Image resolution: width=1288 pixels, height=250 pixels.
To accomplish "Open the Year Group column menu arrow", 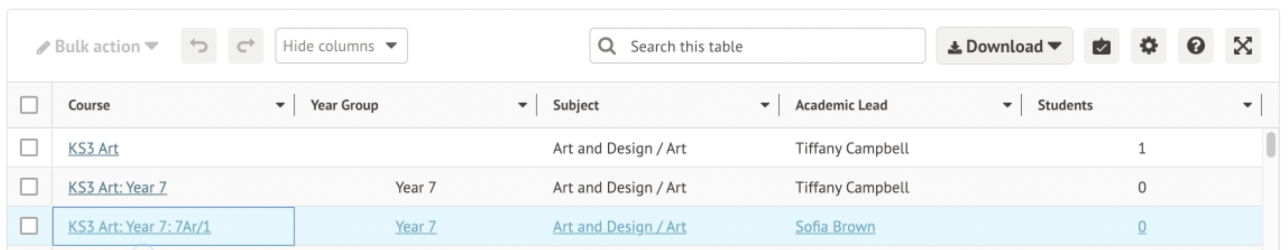I will (523, 105).
